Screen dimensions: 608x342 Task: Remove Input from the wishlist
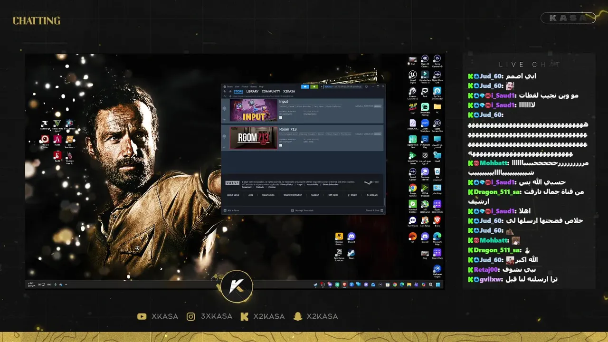pos(378,106)
